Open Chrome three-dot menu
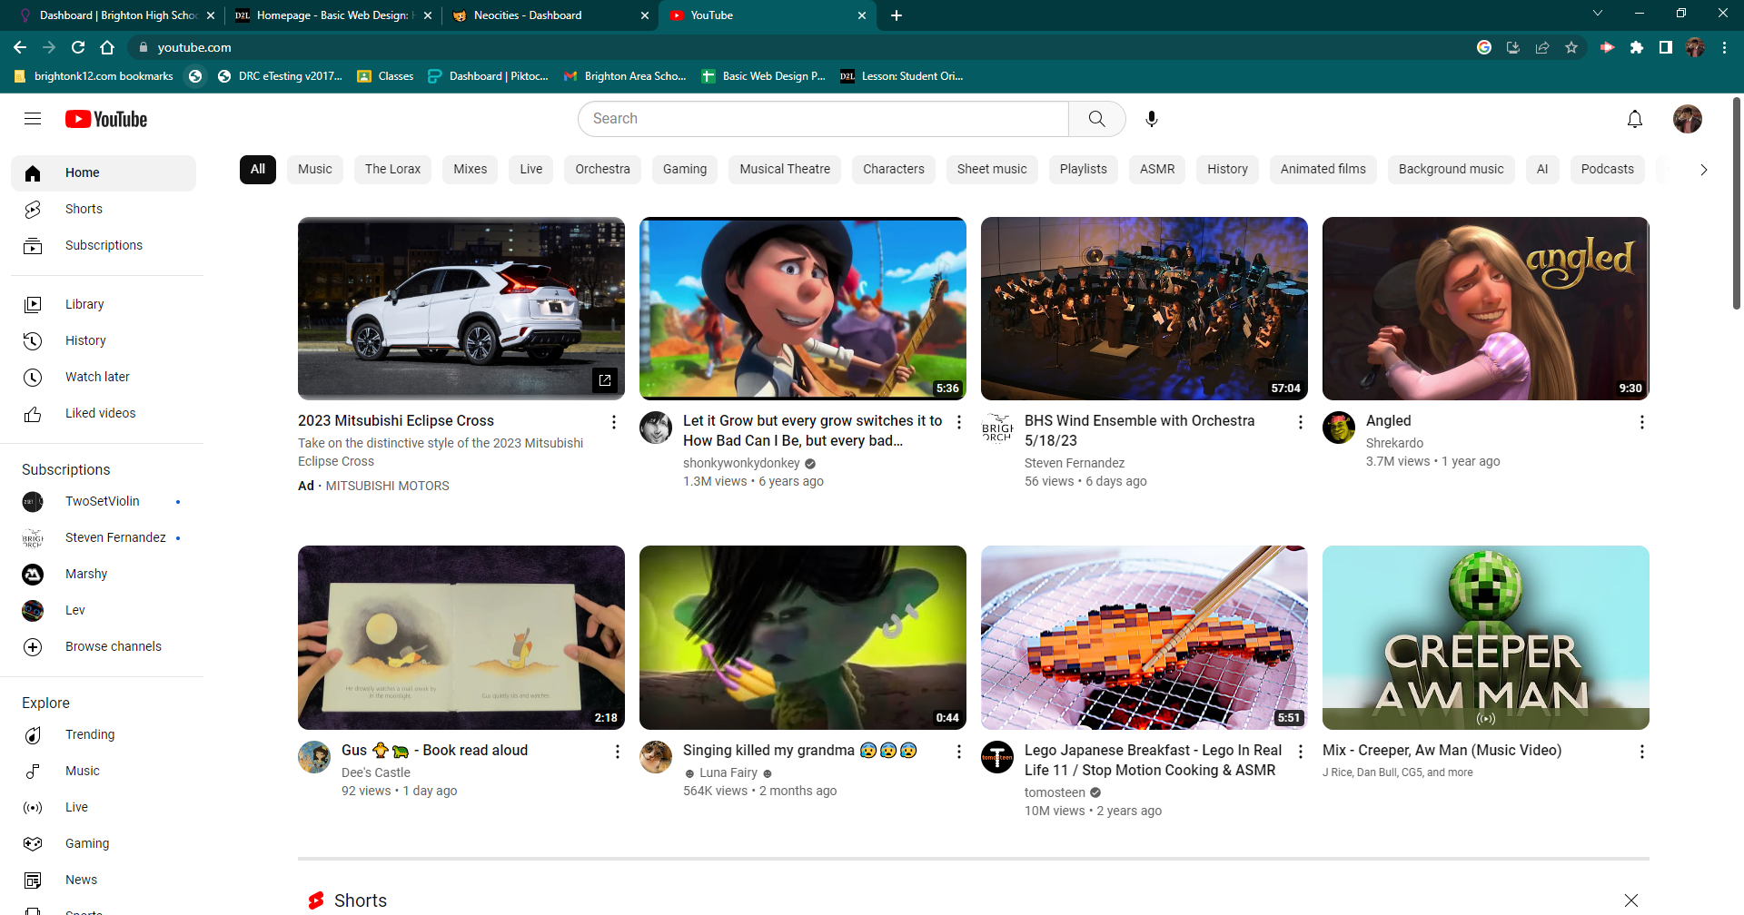 point(1724,47)
